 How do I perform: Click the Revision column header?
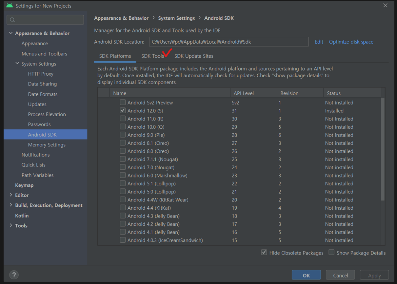click(x=300, y=93)
